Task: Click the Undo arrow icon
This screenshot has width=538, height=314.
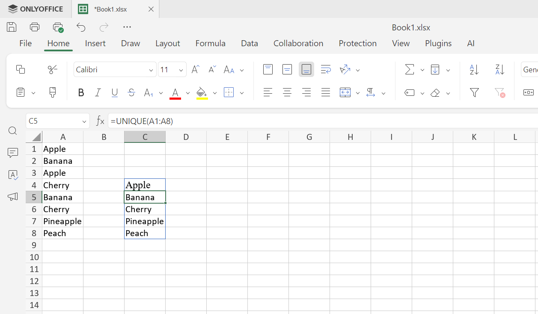Action: tap(81, 27)
